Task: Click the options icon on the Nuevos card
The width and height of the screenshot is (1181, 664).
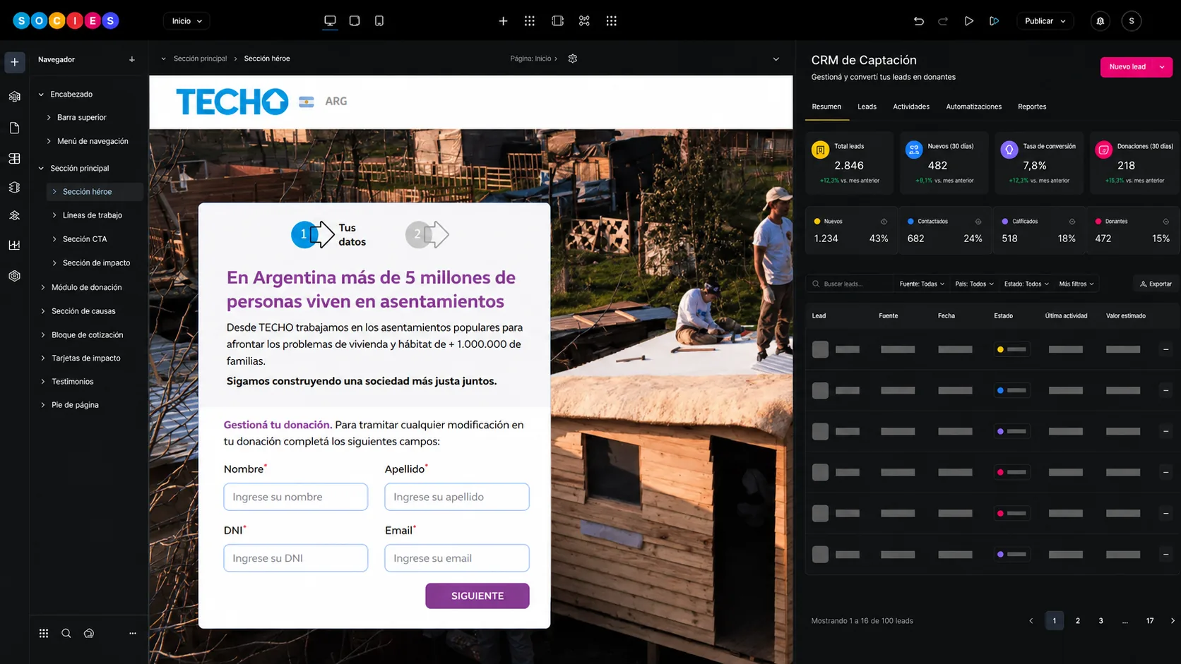Action: 884,222
